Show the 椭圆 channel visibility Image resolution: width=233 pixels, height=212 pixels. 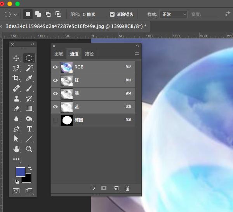[x=56, y=120]
